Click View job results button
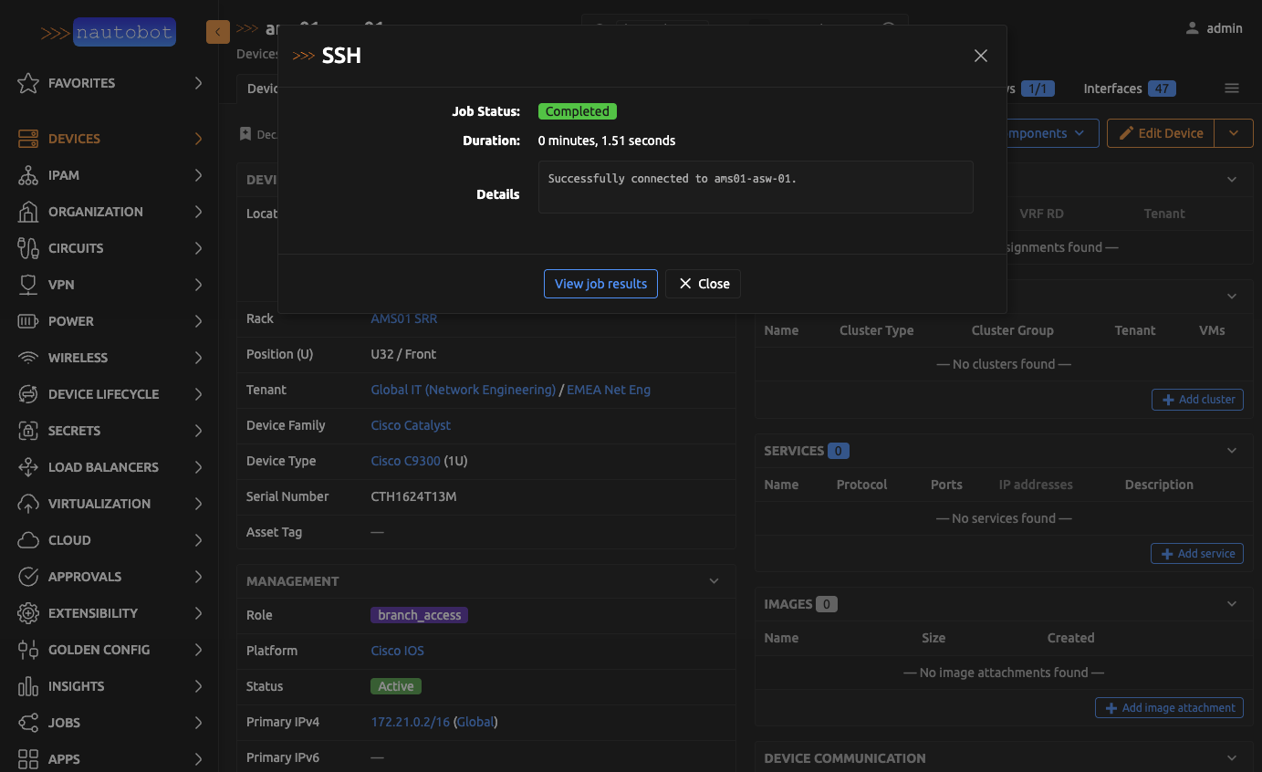Viewport: 1262px width, 772px height. point(600,284)
